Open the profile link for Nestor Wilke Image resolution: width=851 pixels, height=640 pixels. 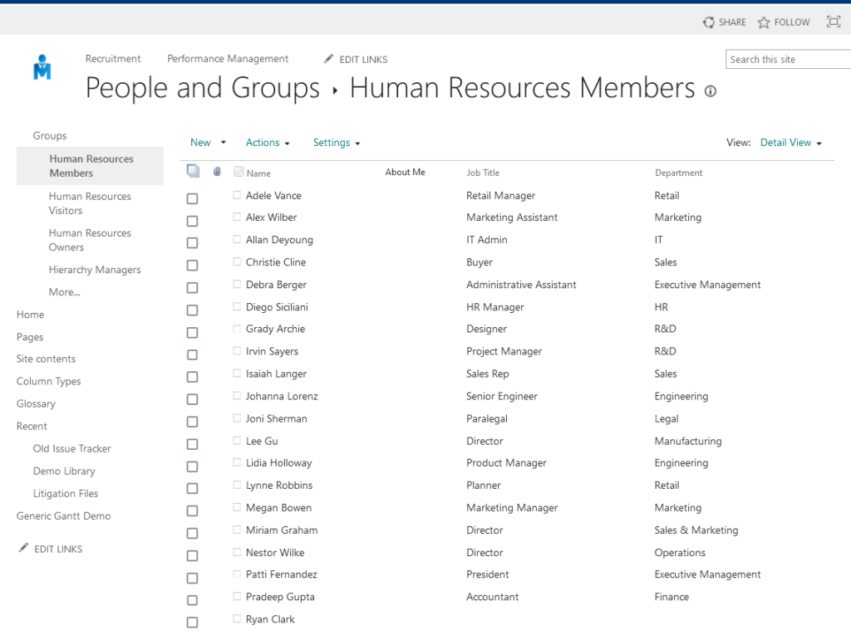[274, 553]
